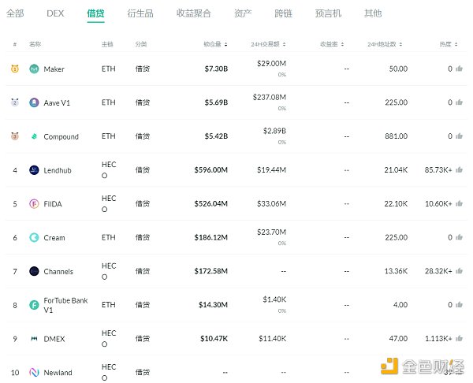The image size is (473, 383).
Task: Click the Channels logo icon
Action: pyautogui.click(x=35, y=271)
